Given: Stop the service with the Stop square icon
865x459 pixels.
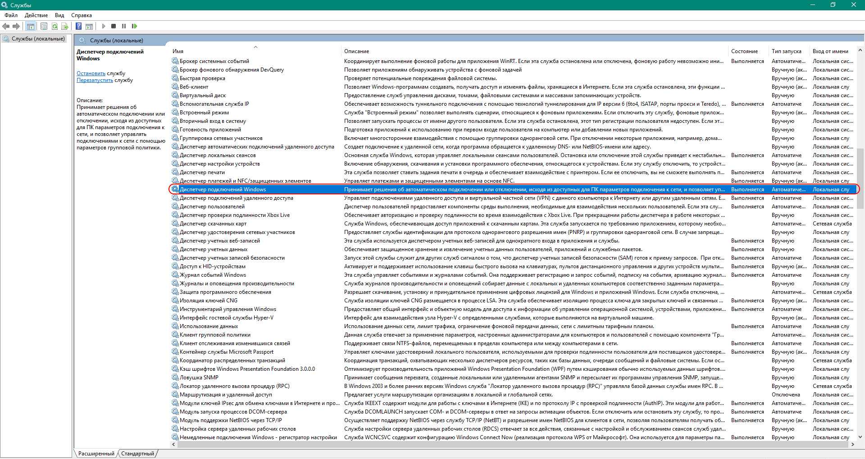Looking at the screenshot, I should (x=114, y=26).
